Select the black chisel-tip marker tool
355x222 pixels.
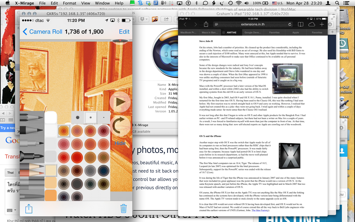pyautogui.click(x=32, y=156)
